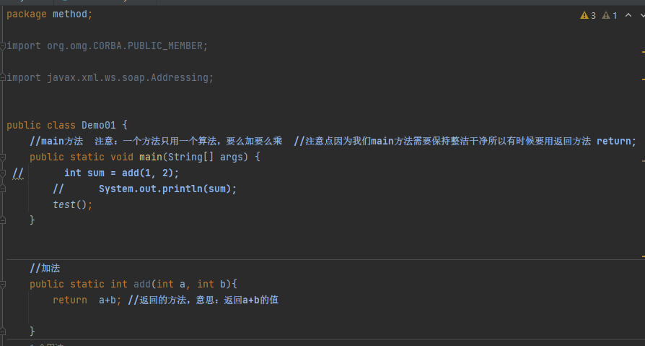Go to previous highlighted problem with up arrow
This screenshot has width=645, height=346.
[628, 15]
